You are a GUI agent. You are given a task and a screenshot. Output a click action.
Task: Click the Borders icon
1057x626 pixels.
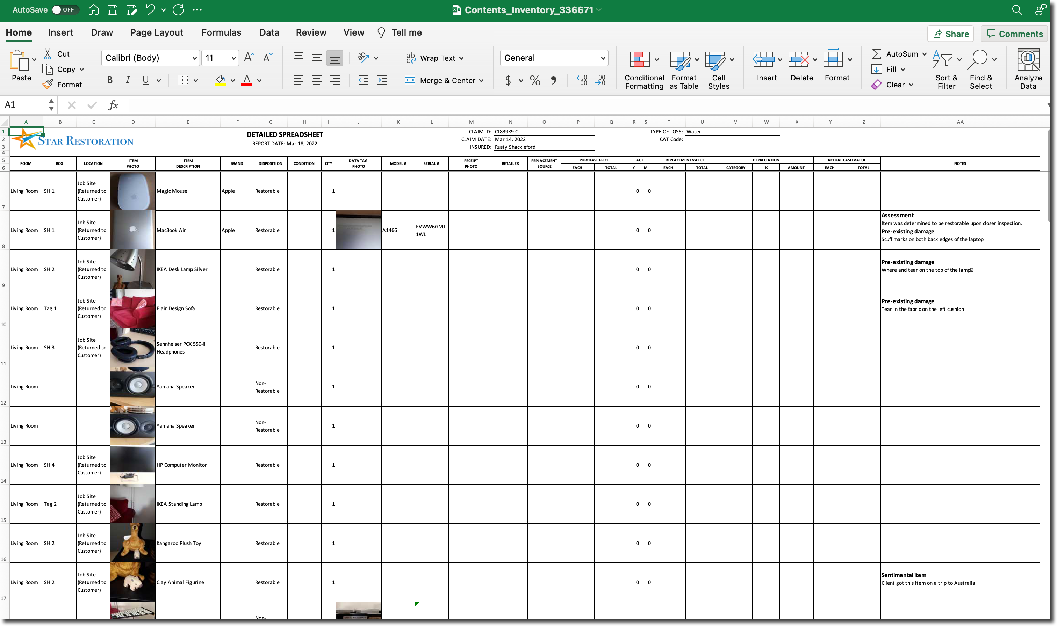[x=183, y=80]
